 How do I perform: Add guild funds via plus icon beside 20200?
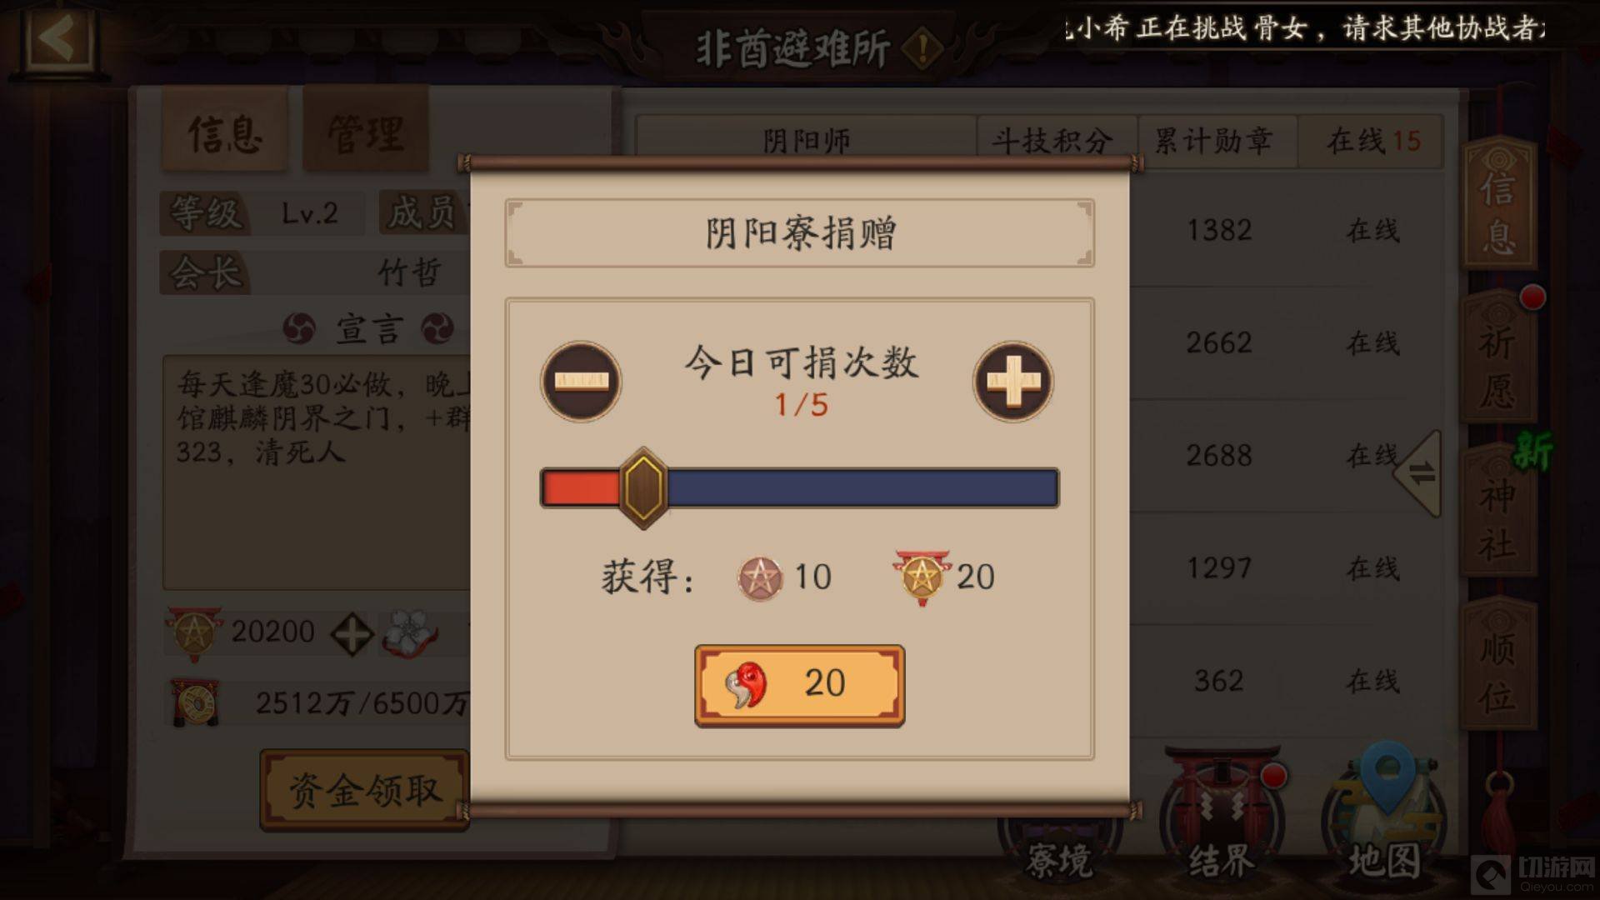coord(351,635)
